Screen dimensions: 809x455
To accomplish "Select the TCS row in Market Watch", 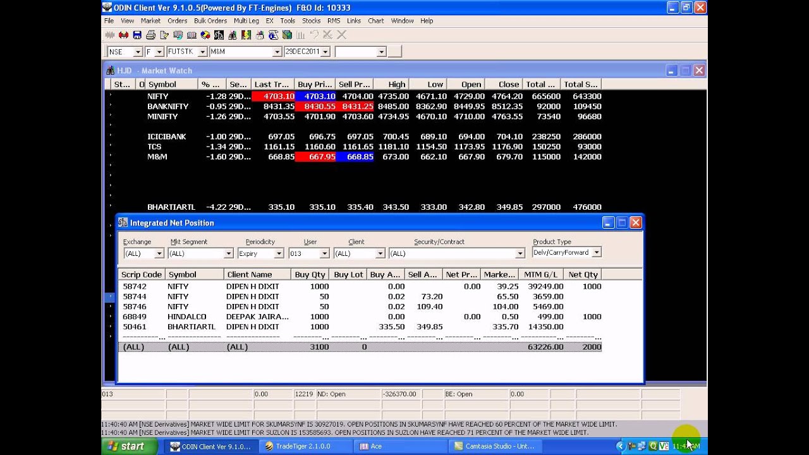I will (354, 147).
